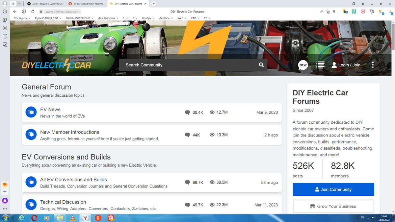Click Grow Your Business button
395x222 pixels.
coord(333,206)
